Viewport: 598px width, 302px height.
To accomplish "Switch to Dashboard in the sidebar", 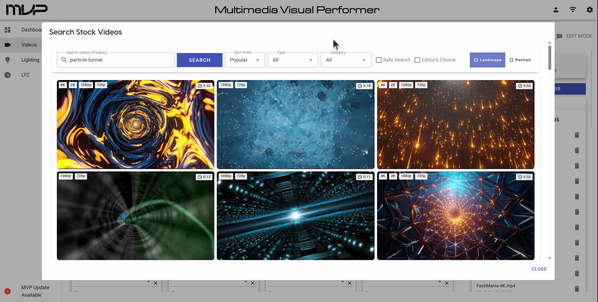I will 8,30.
